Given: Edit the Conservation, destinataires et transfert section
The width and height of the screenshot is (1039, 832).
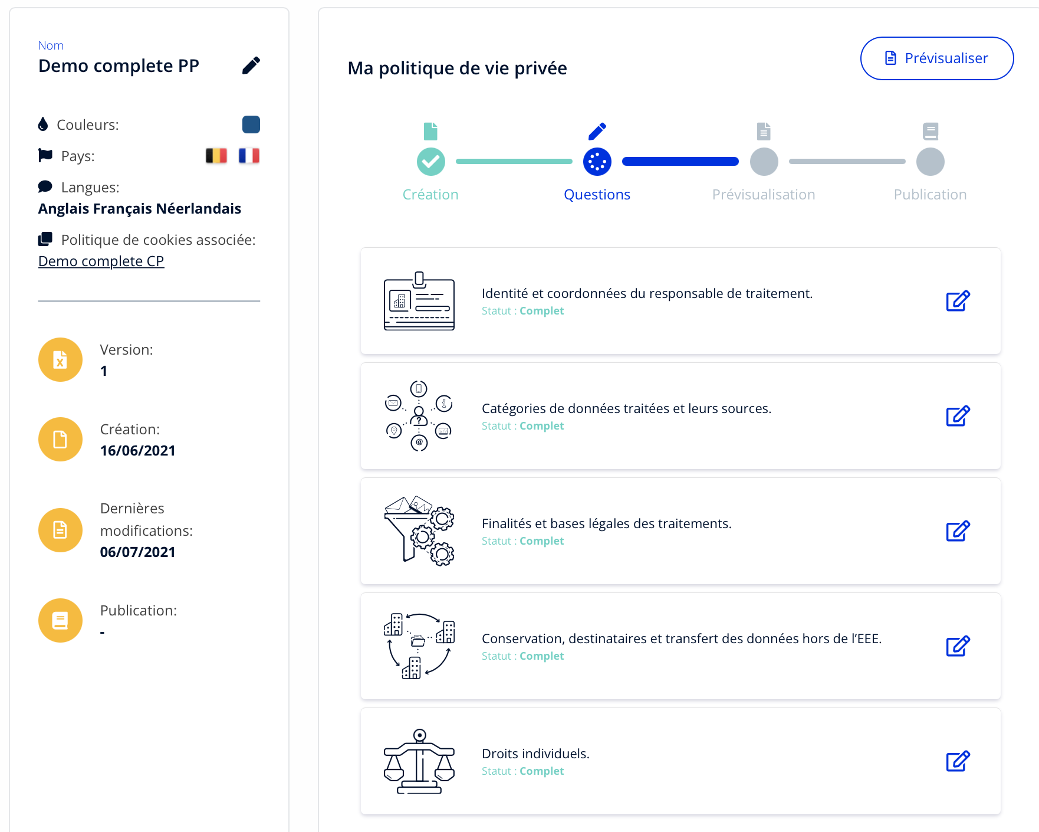Looking at the screenshot, I should point(958,646).
